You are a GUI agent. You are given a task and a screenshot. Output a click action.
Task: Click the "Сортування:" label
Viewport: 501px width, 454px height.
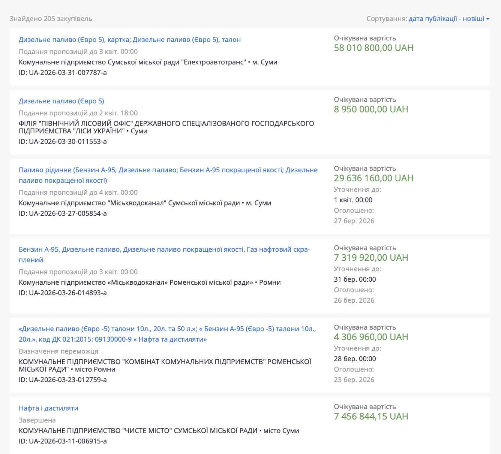click(x=387, y=19)
